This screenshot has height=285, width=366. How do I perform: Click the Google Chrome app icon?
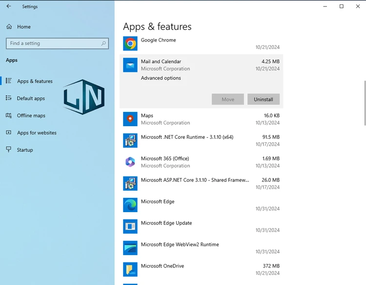(x=130, y=44)
